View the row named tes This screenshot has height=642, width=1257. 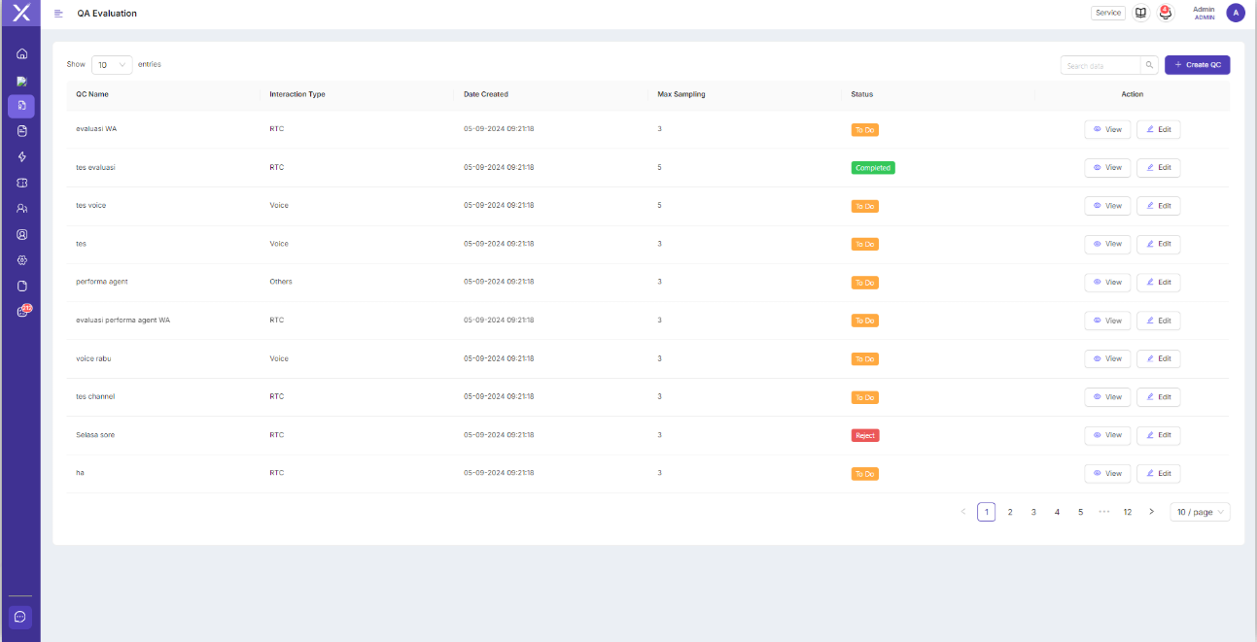coord(1107,244)
